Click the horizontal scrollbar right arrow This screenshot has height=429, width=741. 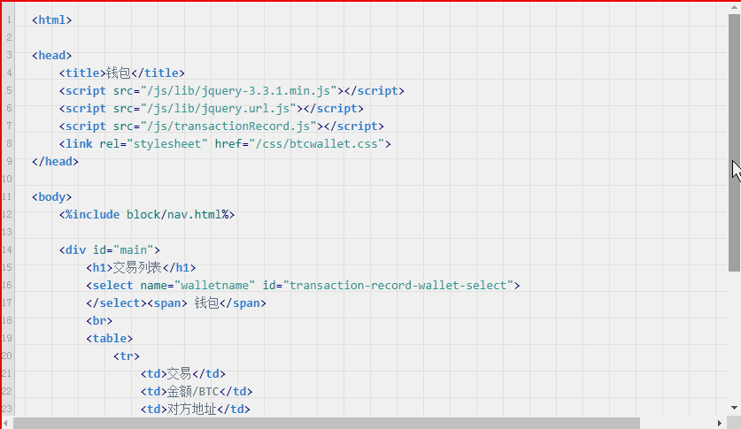[719, 424]
